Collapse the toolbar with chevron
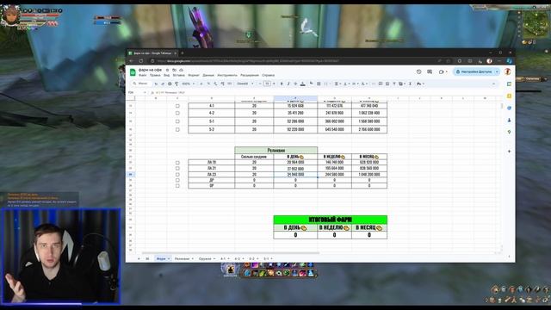Screen dimensions: 551x310 click(x=493, y=84)
